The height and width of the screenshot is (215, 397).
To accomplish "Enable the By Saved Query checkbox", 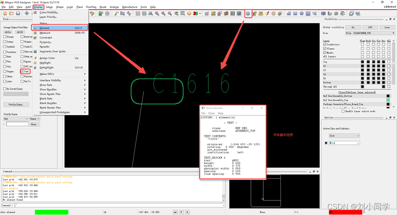I will click(x=5, y=89).
